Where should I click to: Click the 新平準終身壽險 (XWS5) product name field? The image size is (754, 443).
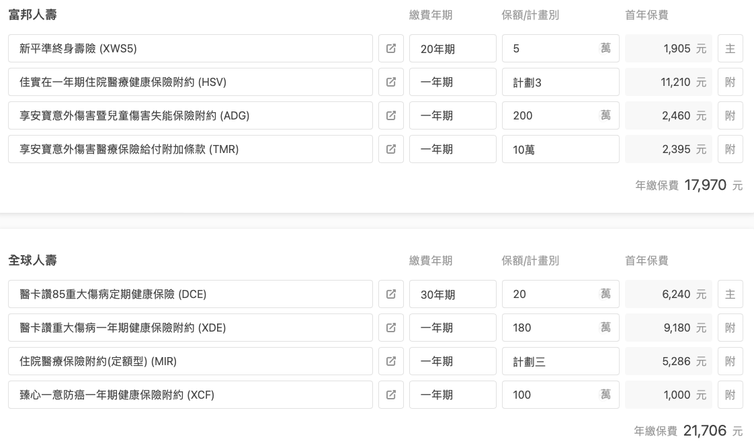coord(190,48)
